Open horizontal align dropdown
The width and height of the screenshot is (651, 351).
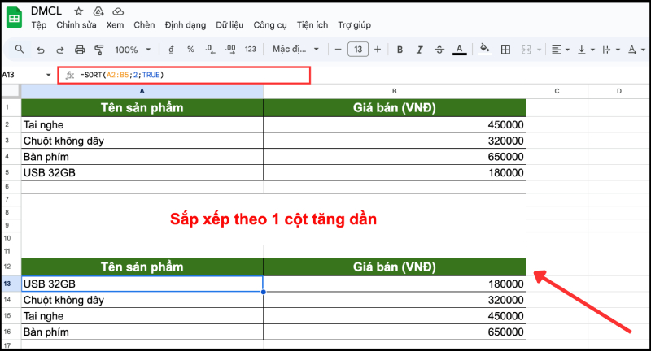click(560, 50)
